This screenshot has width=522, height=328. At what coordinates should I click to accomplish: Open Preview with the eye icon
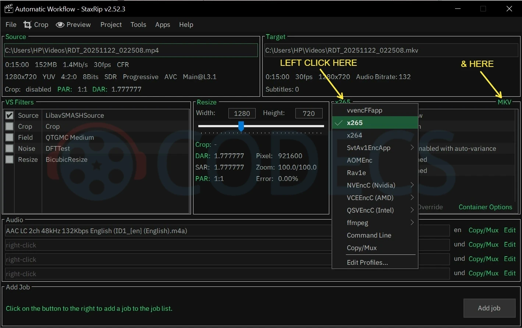pos(73,25)
